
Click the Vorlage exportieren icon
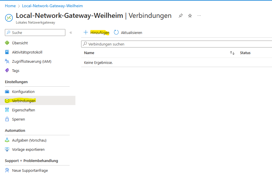pos(7,149)
